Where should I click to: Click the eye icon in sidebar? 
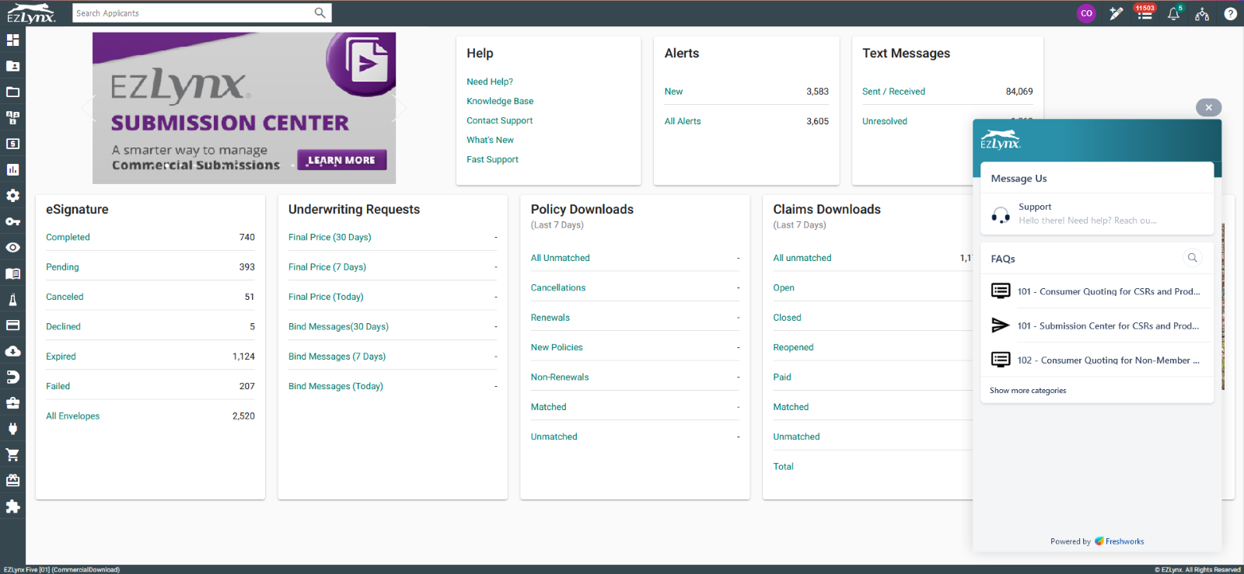pos(12,248)
